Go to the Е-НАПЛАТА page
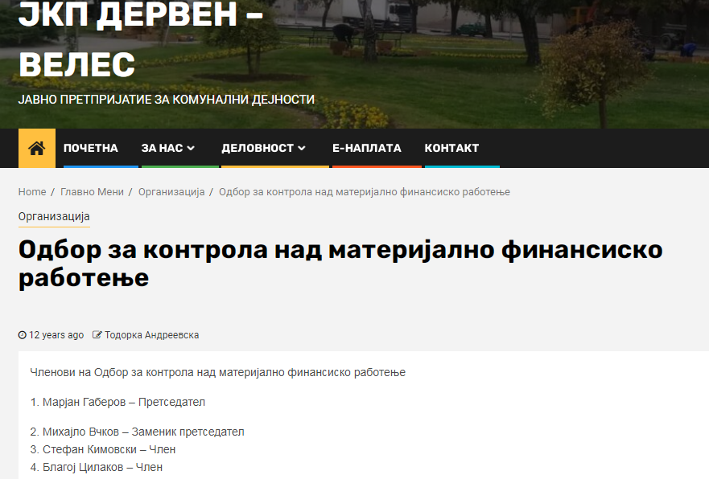The height and width of the screenshot is (479, 709). click(367, 148)
